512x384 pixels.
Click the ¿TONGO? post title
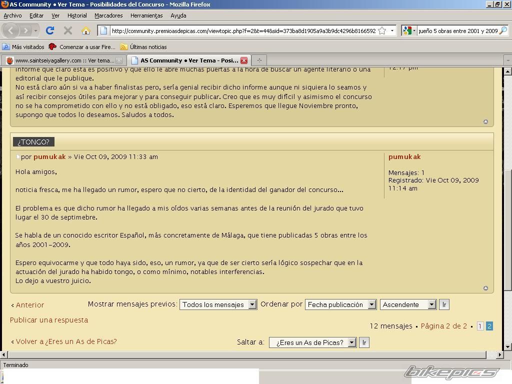(33, 141)
